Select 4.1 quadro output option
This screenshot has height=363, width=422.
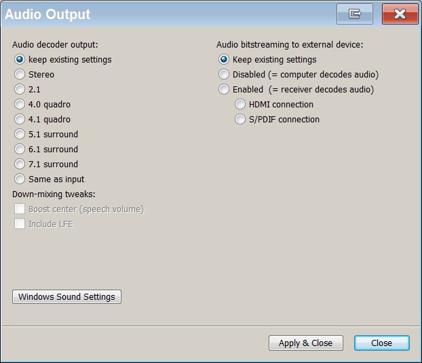point(20,119)
